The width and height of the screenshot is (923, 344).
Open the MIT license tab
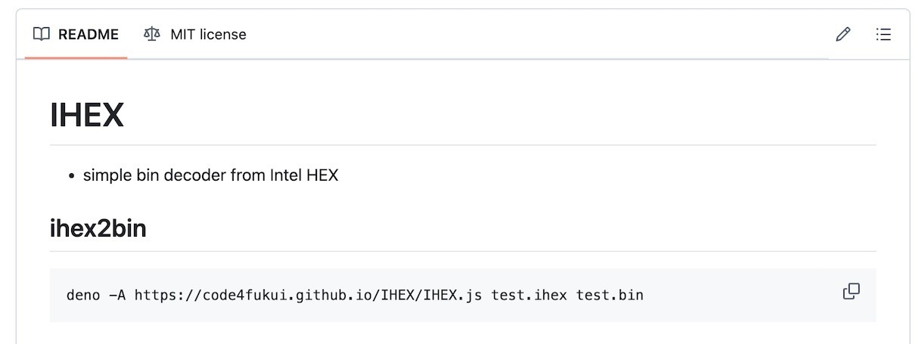click(195, 34)
